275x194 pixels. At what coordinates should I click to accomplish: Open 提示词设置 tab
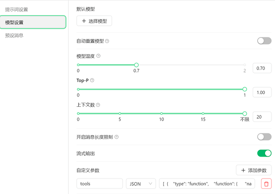[x=17, y=9]
